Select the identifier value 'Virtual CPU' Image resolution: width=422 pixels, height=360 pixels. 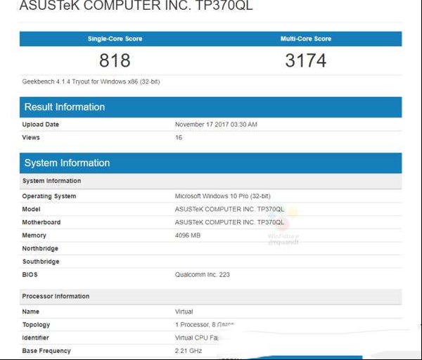191,337
